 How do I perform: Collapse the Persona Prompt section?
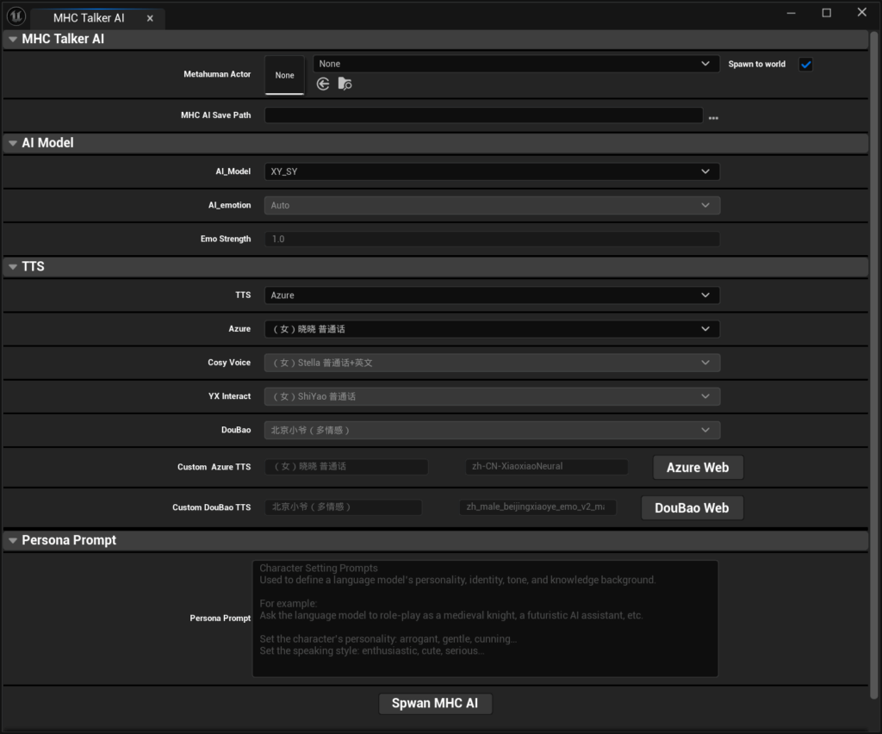pos(13,540)
